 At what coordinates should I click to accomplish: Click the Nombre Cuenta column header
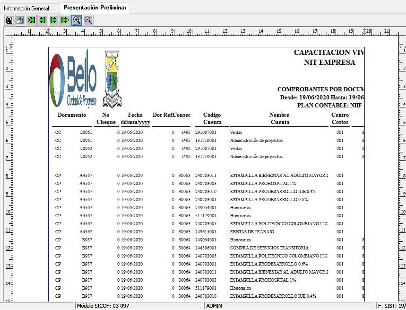(279, 119)
